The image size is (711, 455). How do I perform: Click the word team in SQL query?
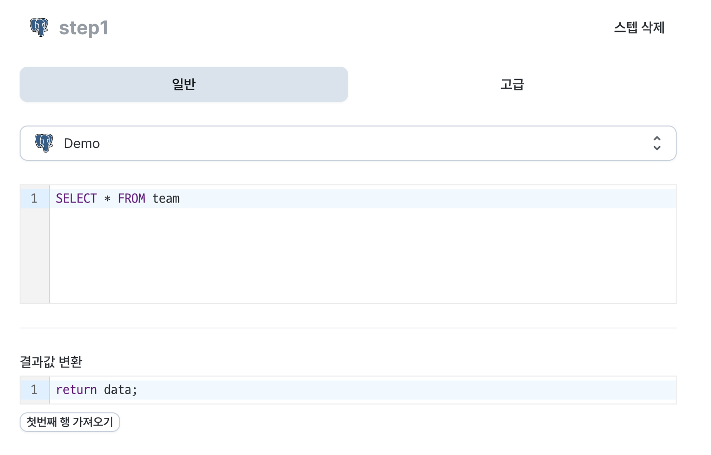tap(166, 199)
